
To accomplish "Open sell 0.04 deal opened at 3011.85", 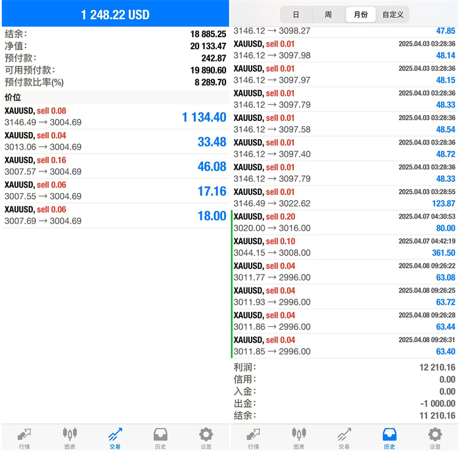I will [344, 346].
